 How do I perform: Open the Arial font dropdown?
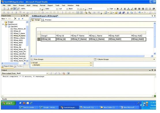point(108,9)
